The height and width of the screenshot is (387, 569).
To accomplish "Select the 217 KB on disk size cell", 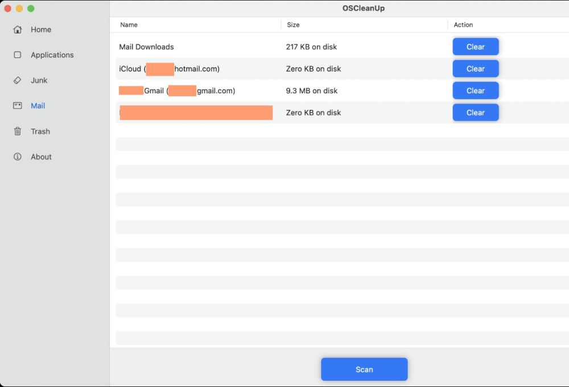I will pyautogui.click(x=311, y=47).
